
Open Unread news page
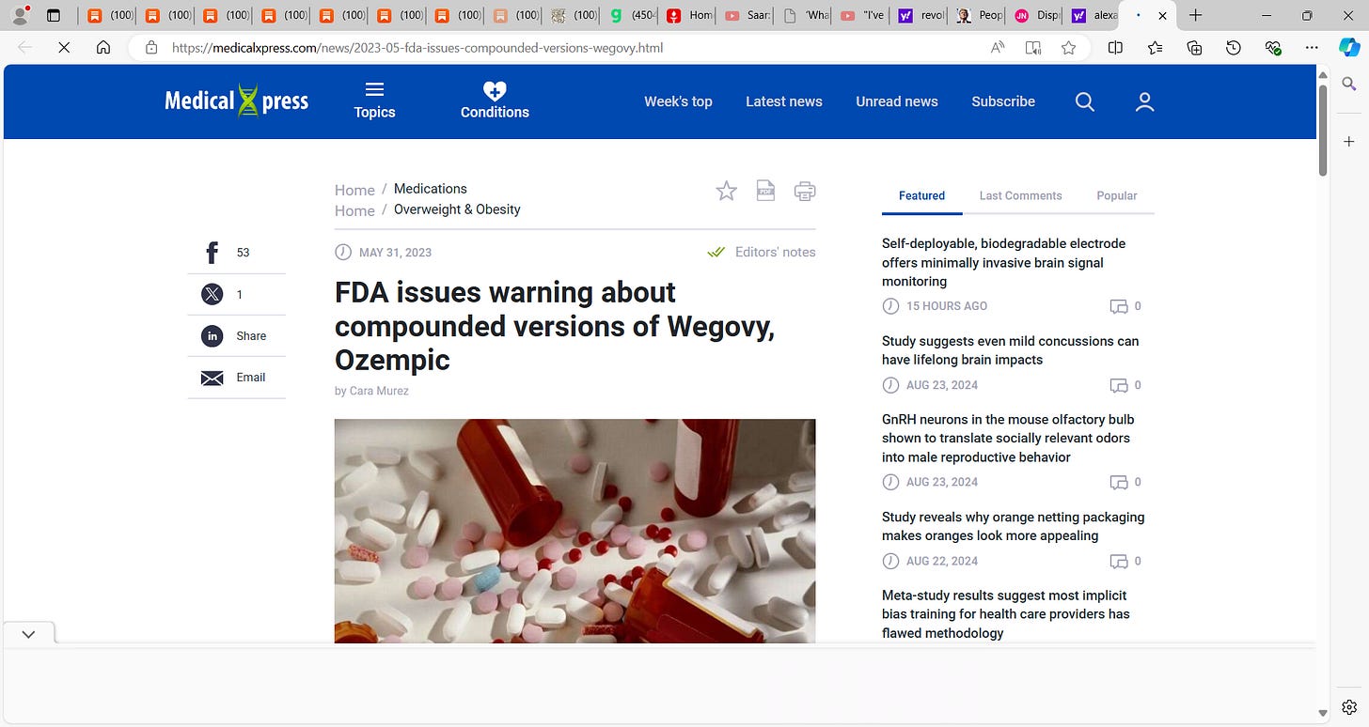[897, 101]
